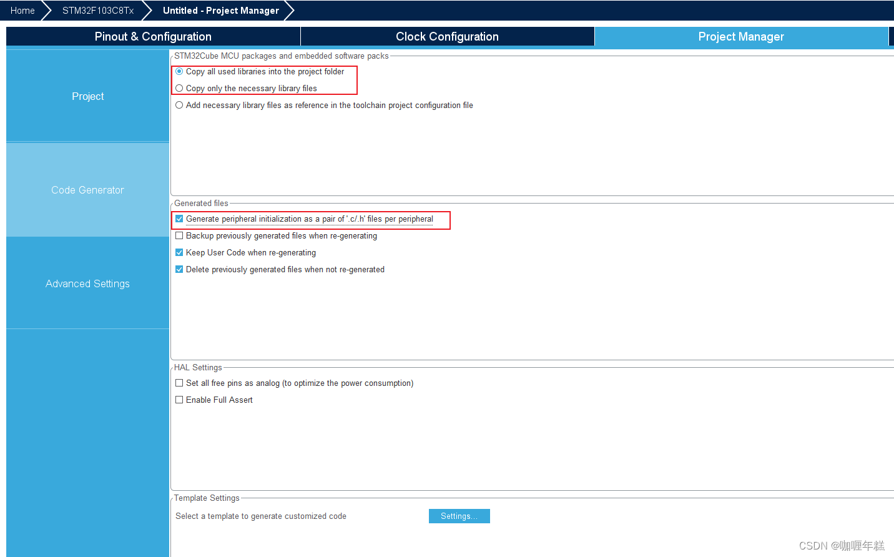Image resolution: width=894 pixels, height=557 pixels.
Task: Click the 'Template Settings' group heading
Action: [x=207, y=498]
